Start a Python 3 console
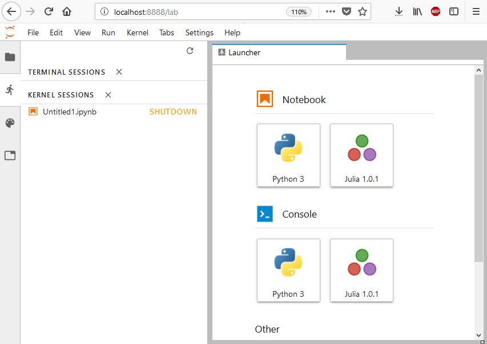 [x=288, y=270]
